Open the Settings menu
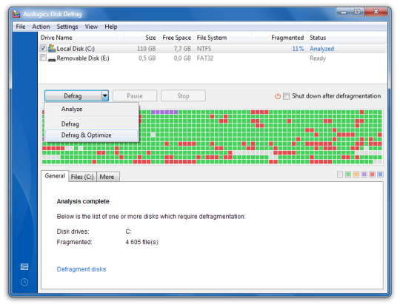This screenshot has width=400, height=304. (67, 27)
